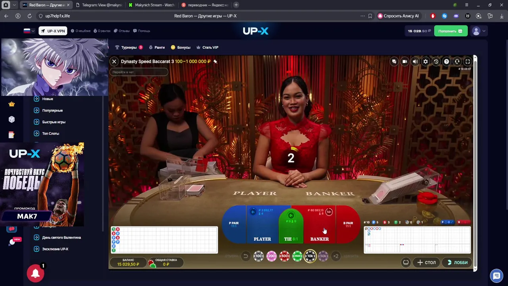Toggle the table view icon beside СТОЛ
This screenshot has width=508, height=286.
tap(406, 263)
